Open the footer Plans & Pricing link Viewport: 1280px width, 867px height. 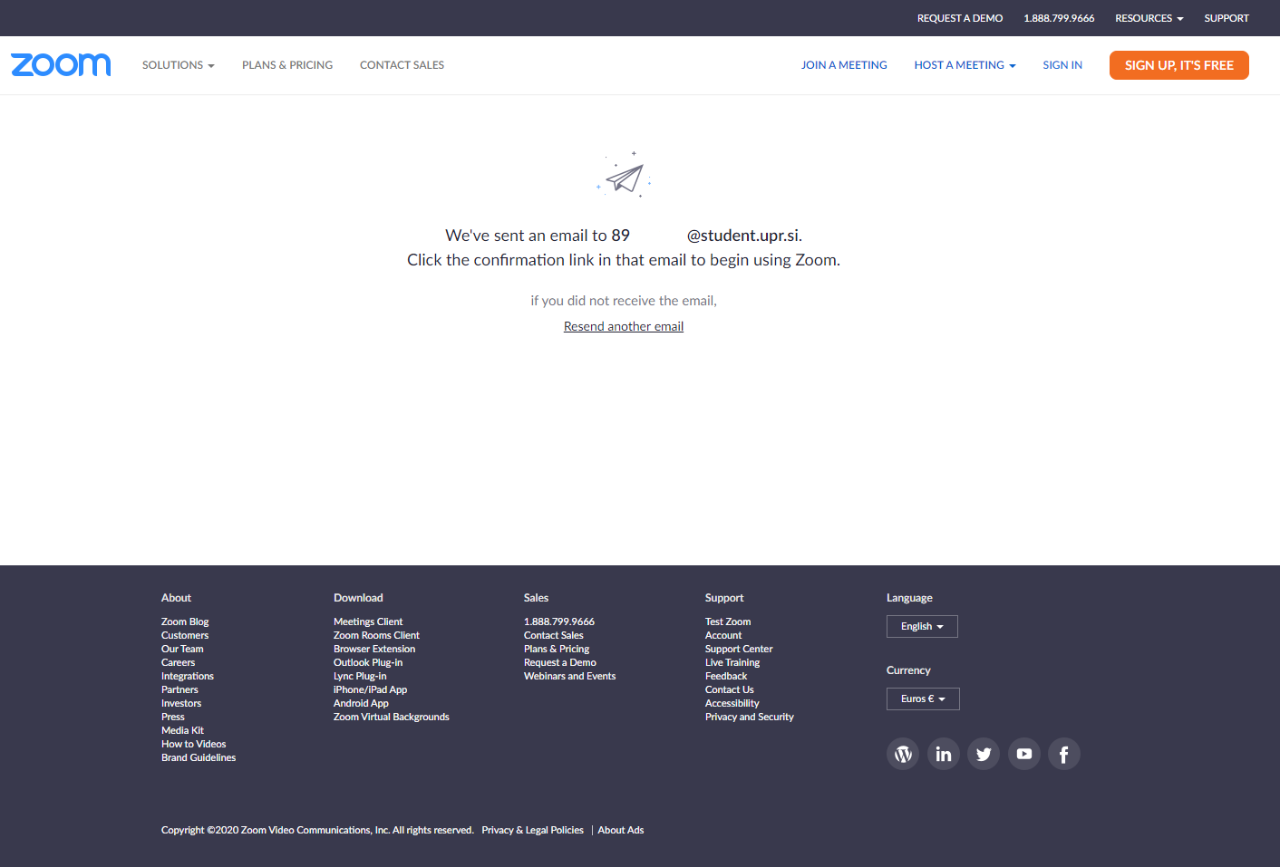pyautogui.click(x=557, y=649)
